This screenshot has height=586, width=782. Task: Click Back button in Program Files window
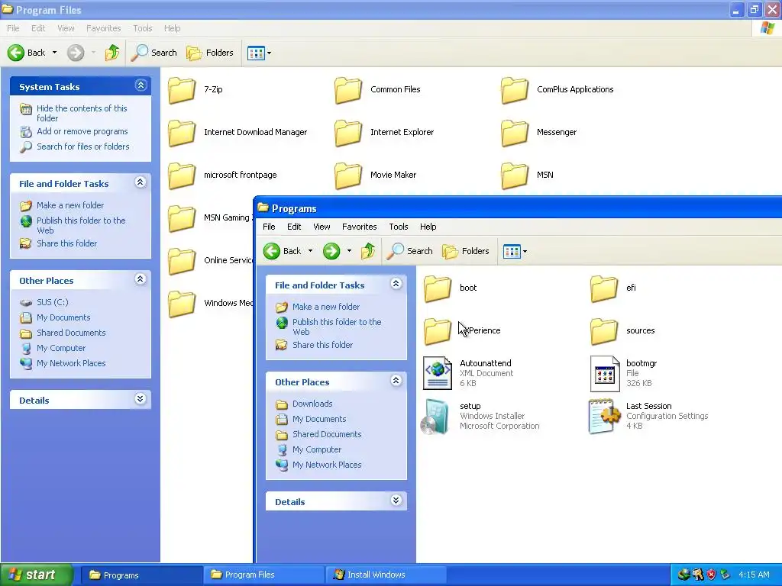click(27, 53)
